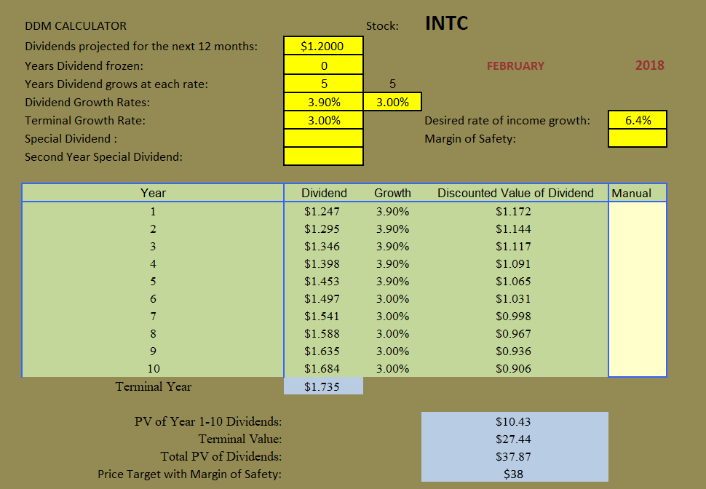
Task: Click the Year column header
Action: point(153,193)
